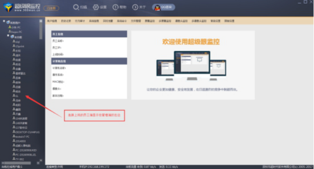Click tree horizontal scrollbar right arrow
314x169 pixels.
pyautogui.click(x=38, y=163)
